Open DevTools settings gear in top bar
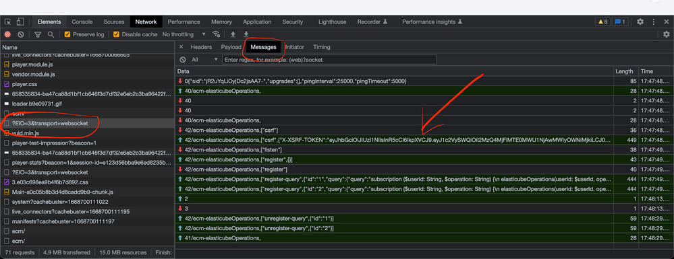 click(x=640, y=22)
